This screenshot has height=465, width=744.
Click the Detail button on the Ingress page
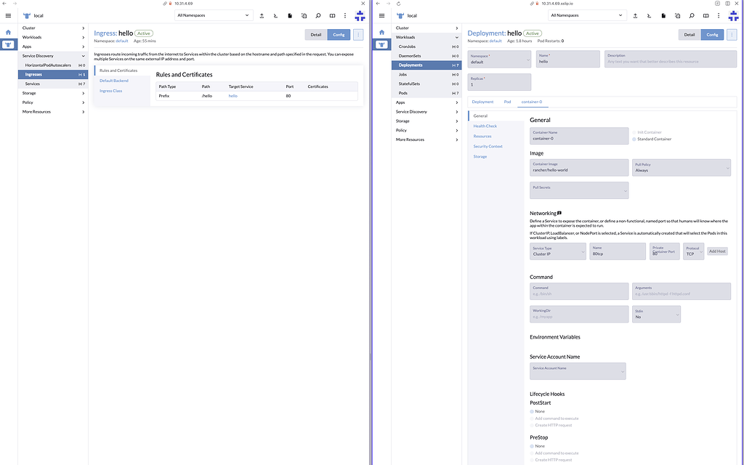(x=316, y=34)
